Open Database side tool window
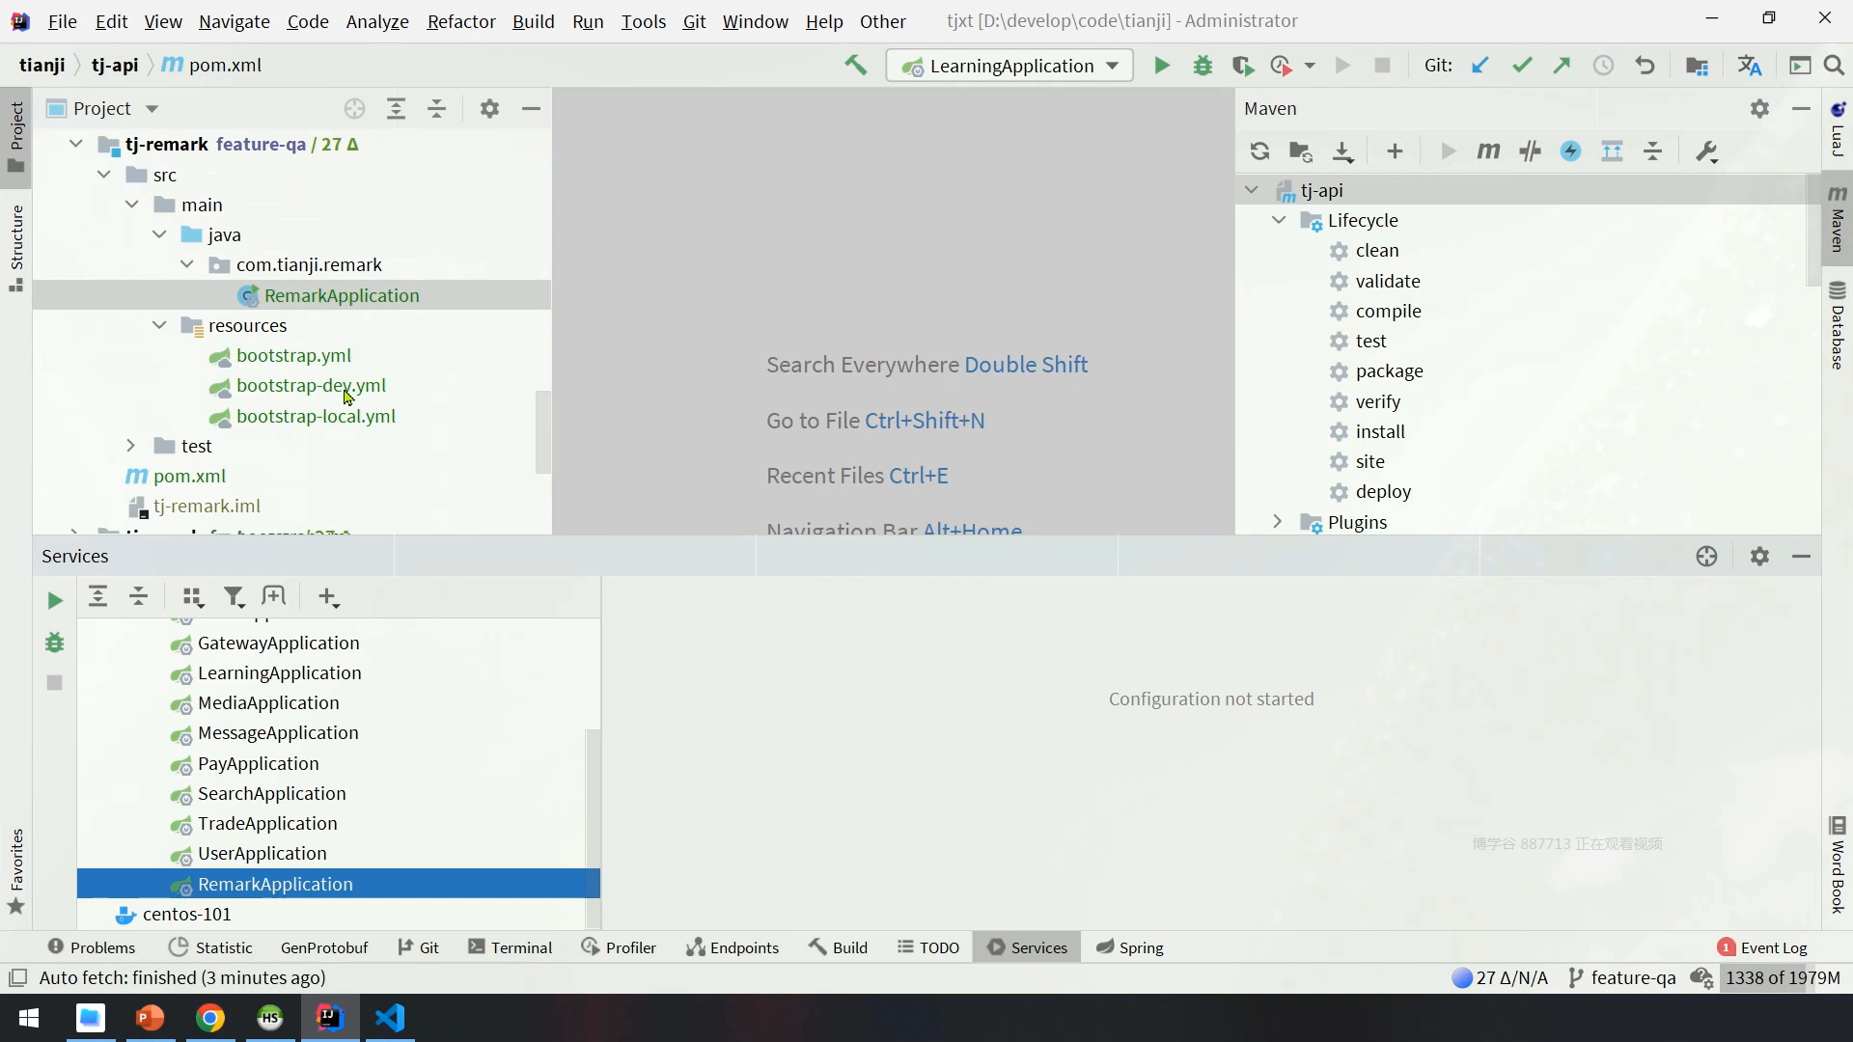The width and height of the screenshot is (1853, 1042). [1838, 326]
